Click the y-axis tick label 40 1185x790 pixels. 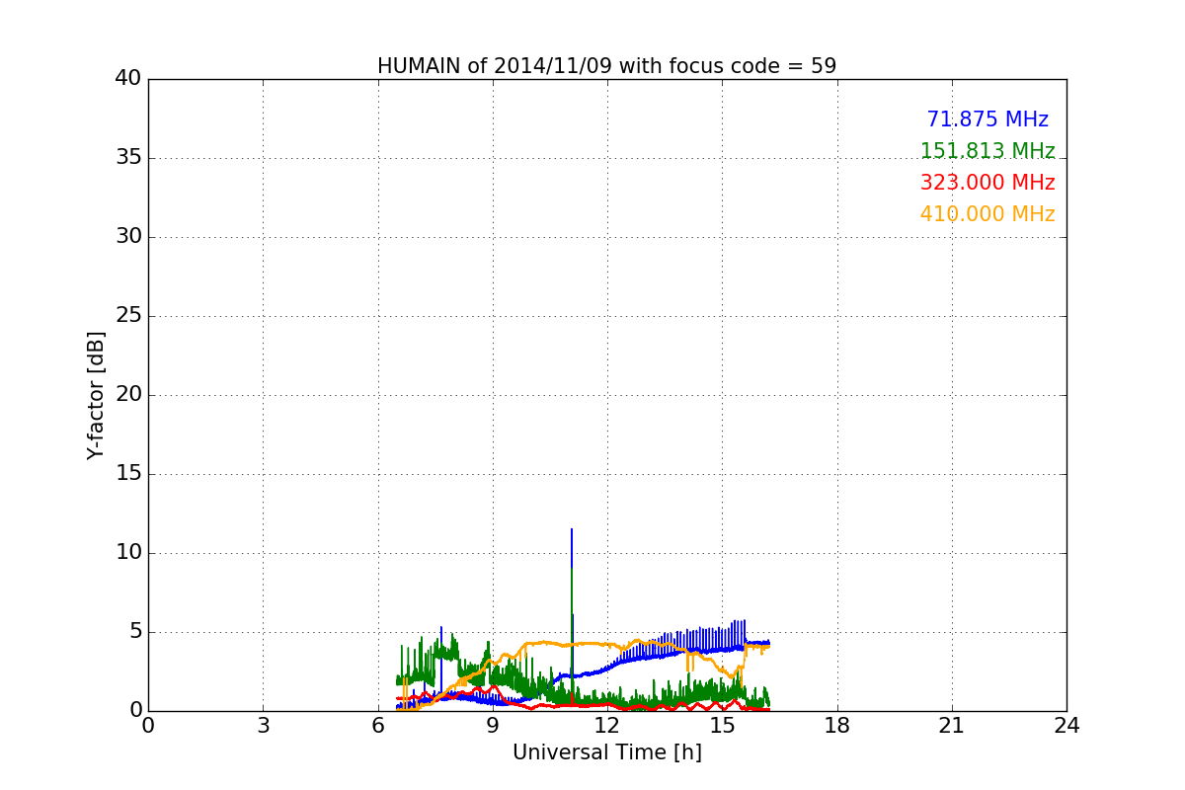128,79
